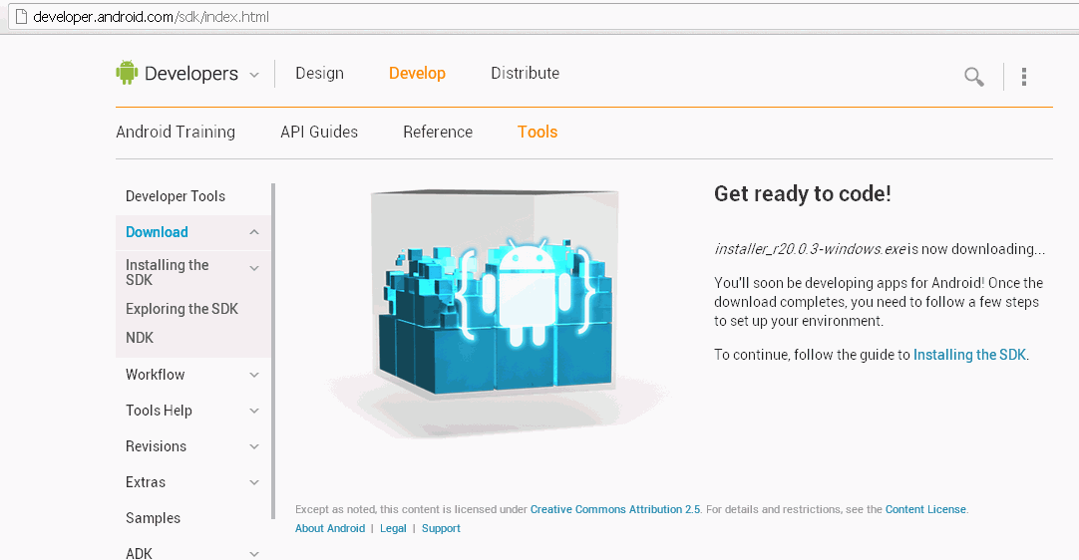Open Revisions sidebar item
The width and height of the screenshot is (1079, 560).
(x=157, y=446)
